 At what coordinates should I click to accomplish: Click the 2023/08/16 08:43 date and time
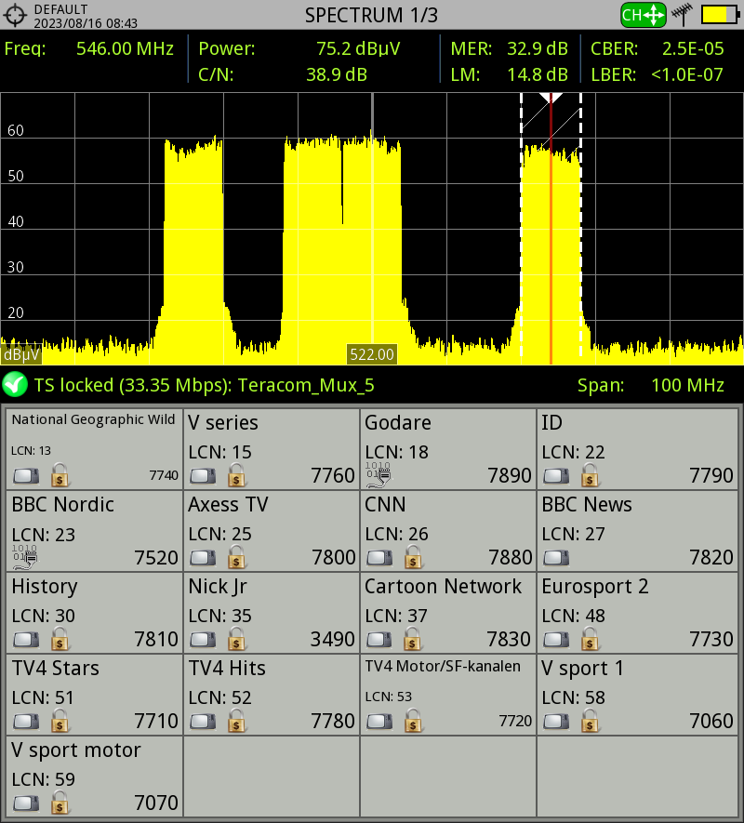click(x=86, y=23)
